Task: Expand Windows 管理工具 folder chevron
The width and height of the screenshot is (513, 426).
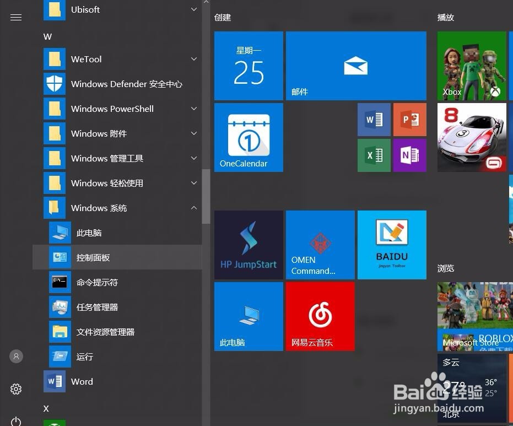Action: click(194, 158)
